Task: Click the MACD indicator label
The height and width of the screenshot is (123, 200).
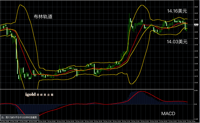Action: 168,113
